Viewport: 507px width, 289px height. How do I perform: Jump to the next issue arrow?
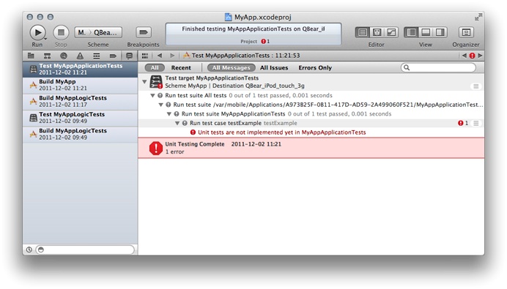pos(480,56)
